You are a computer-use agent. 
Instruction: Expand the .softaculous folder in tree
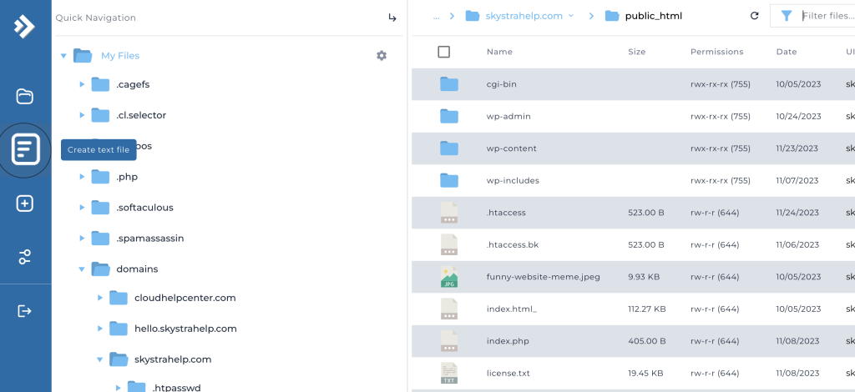[82, 208]
